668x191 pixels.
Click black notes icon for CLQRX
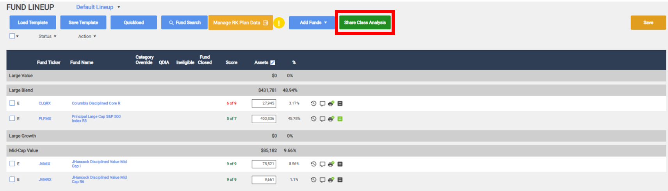tap(340, 103)
